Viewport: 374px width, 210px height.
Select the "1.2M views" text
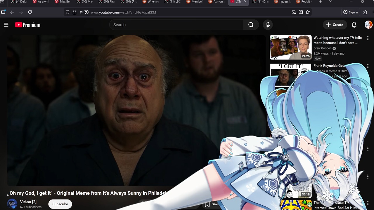321,54
